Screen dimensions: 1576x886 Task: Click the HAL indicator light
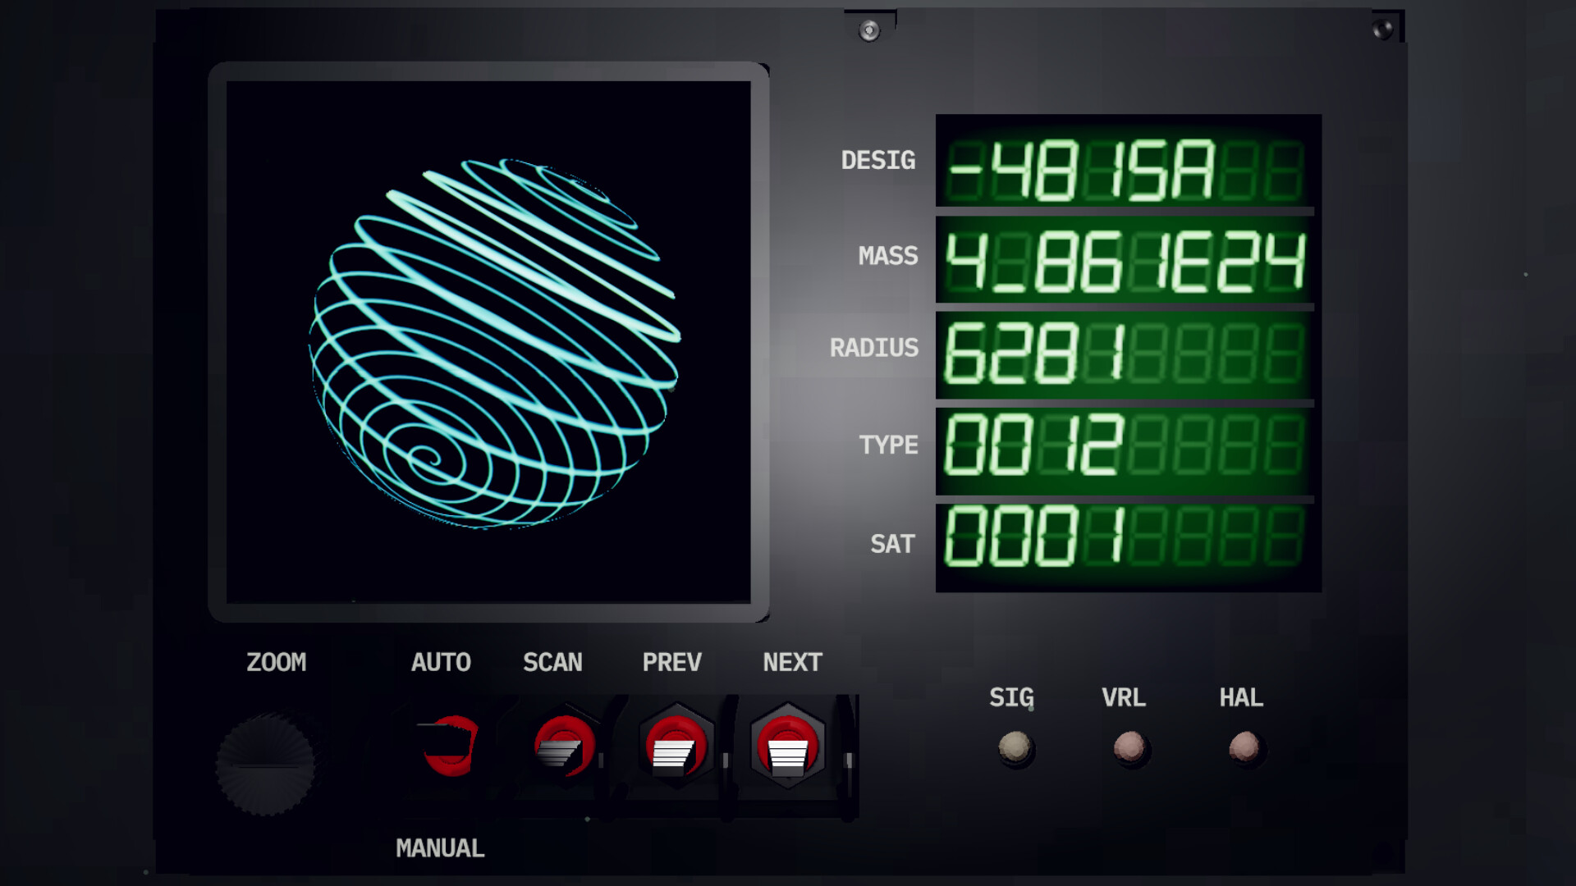pyautogui.click(x=1244, y=747)
